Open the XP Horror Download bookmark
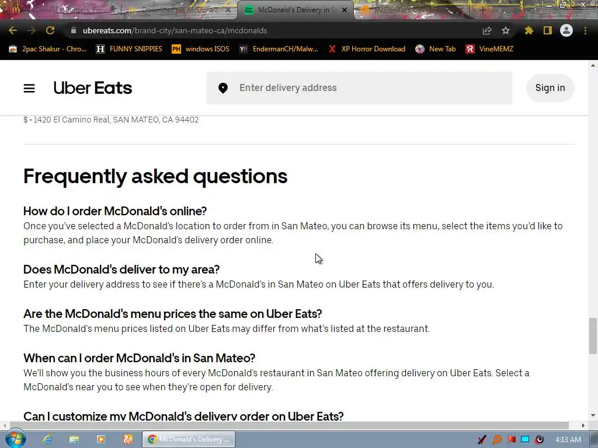598x448 pixels. point(367,49)
